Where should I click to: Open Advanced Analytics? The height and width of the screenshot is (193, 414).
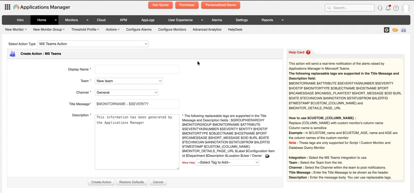pyautogui.click(x=207, y=29)
